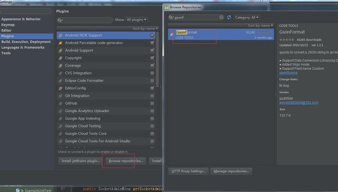Viewport: 338px width, 192px height.
Task: Click the Eclipse Code Formatter plugin icon
Action: click(x=60, y=81)
